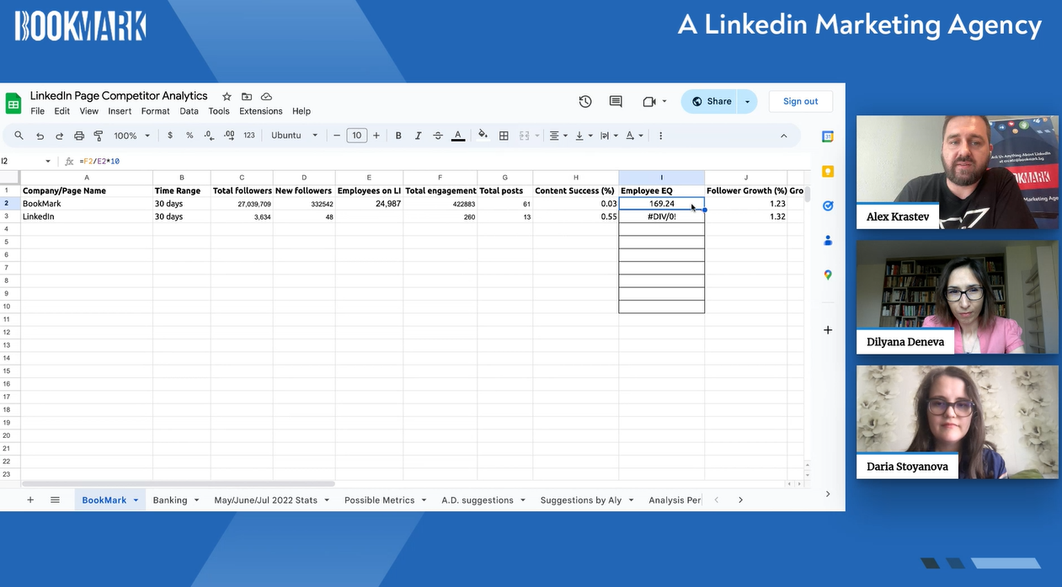This screenshot has height=587, width=1062.
Task: Click the Get add-ons plus icon
Action: click(x=828, y=330)
